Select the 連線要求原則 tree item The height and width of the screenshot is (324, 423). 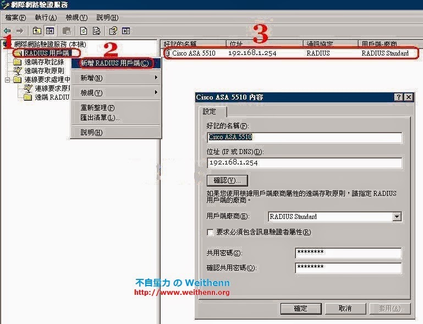point(47,88)
